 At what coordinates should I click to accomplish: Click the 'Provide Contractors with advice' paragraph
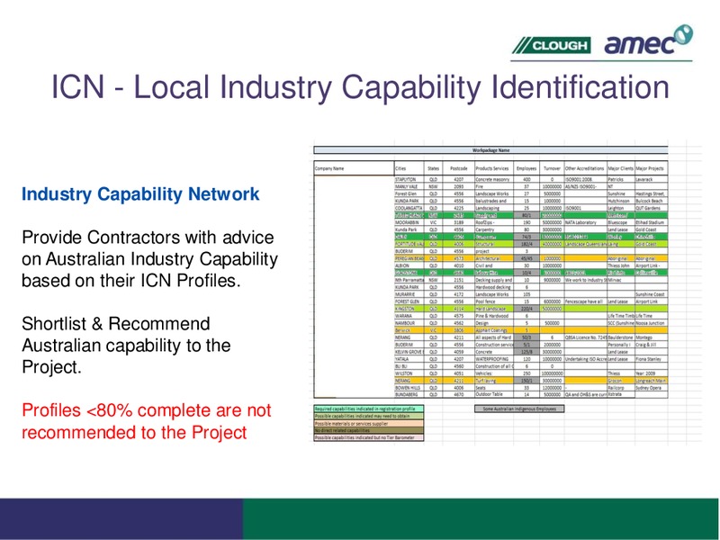pyautogui.click(x=149, y=258)
